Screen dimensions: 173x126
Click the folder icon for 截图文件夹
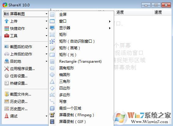[7, 94]
